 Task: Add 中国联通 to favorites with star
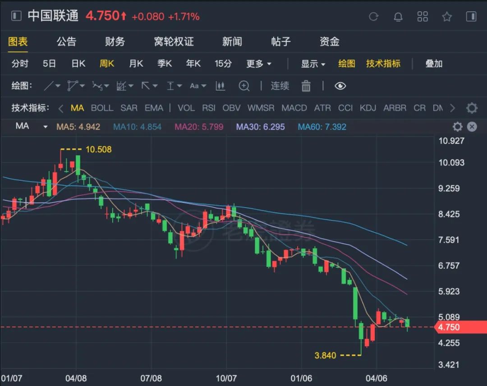coord(447,17)
